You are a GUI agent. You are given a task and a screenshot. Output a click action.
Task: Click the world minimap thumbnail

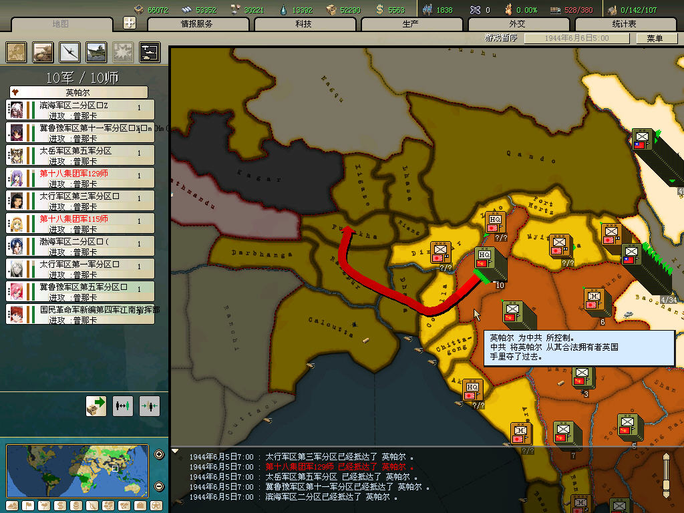tap(77, 471)
